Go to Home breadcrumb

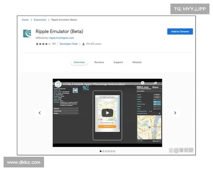tap(25, 20)
